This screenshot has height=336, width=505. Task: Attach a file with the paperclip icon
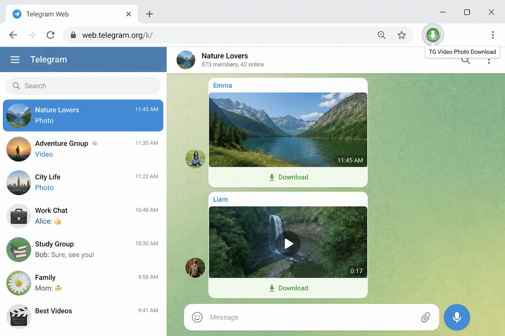[425, 317]
